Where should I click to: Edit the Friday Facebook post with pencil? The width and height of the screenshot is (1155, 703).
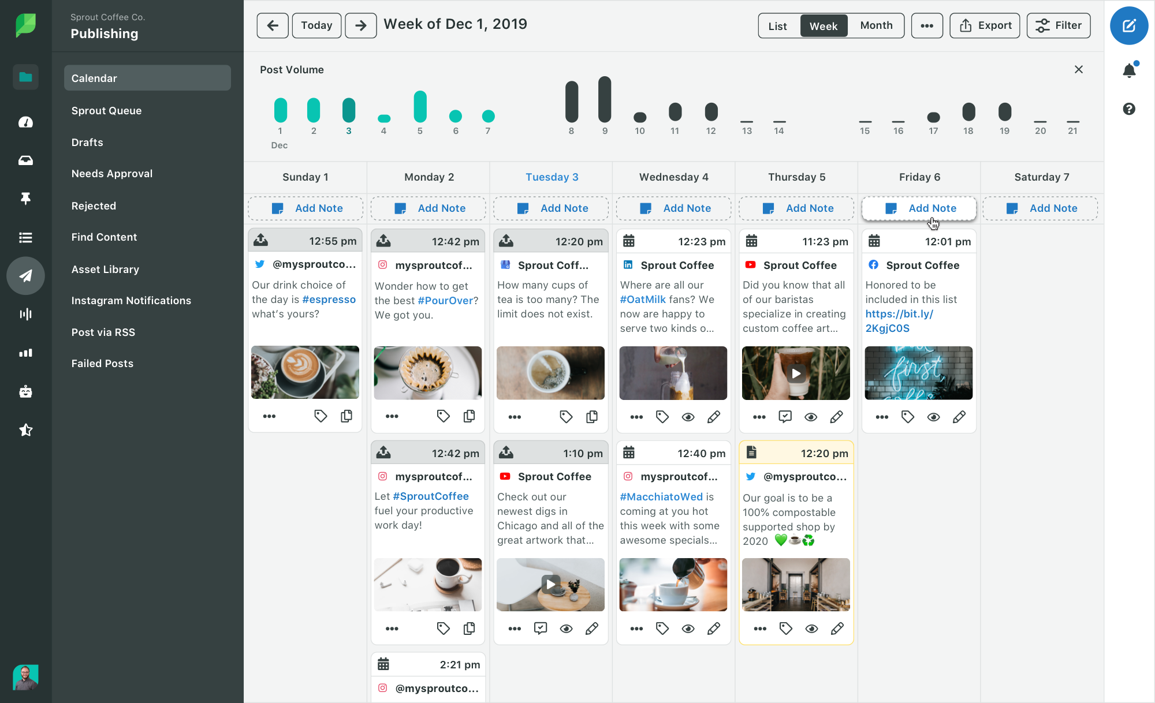pos(959,417)
